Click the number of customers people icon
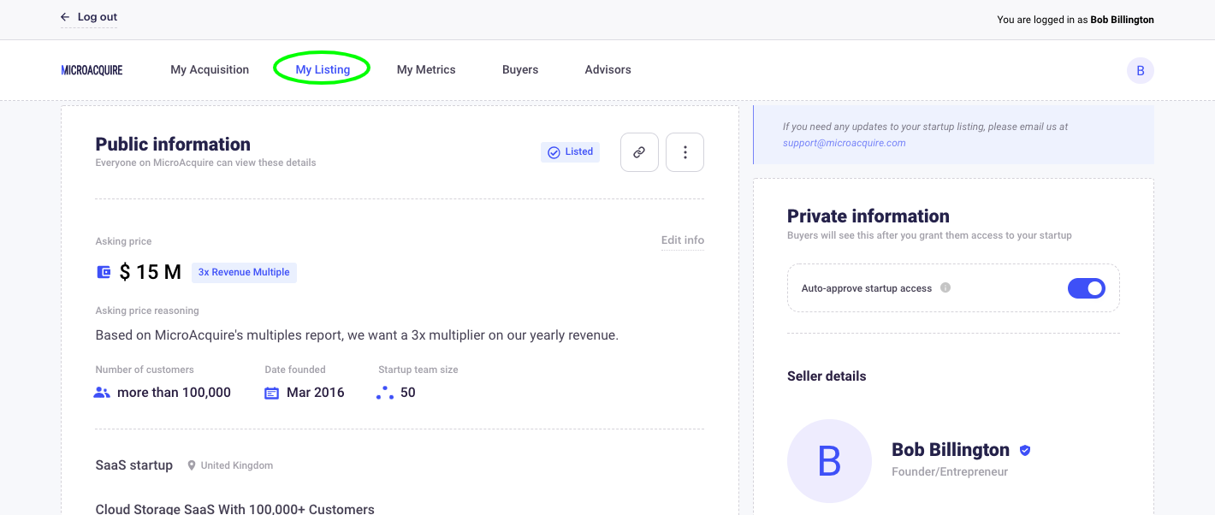 [102, 393]
